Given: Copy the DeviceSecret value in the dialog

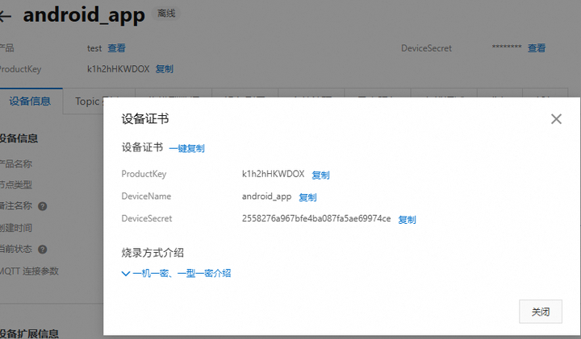Looking at the screenshot, I should point(407,220).
